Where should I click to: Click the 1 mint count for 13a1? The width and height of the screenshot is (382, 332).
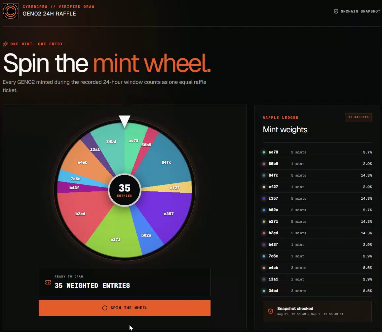297,279
